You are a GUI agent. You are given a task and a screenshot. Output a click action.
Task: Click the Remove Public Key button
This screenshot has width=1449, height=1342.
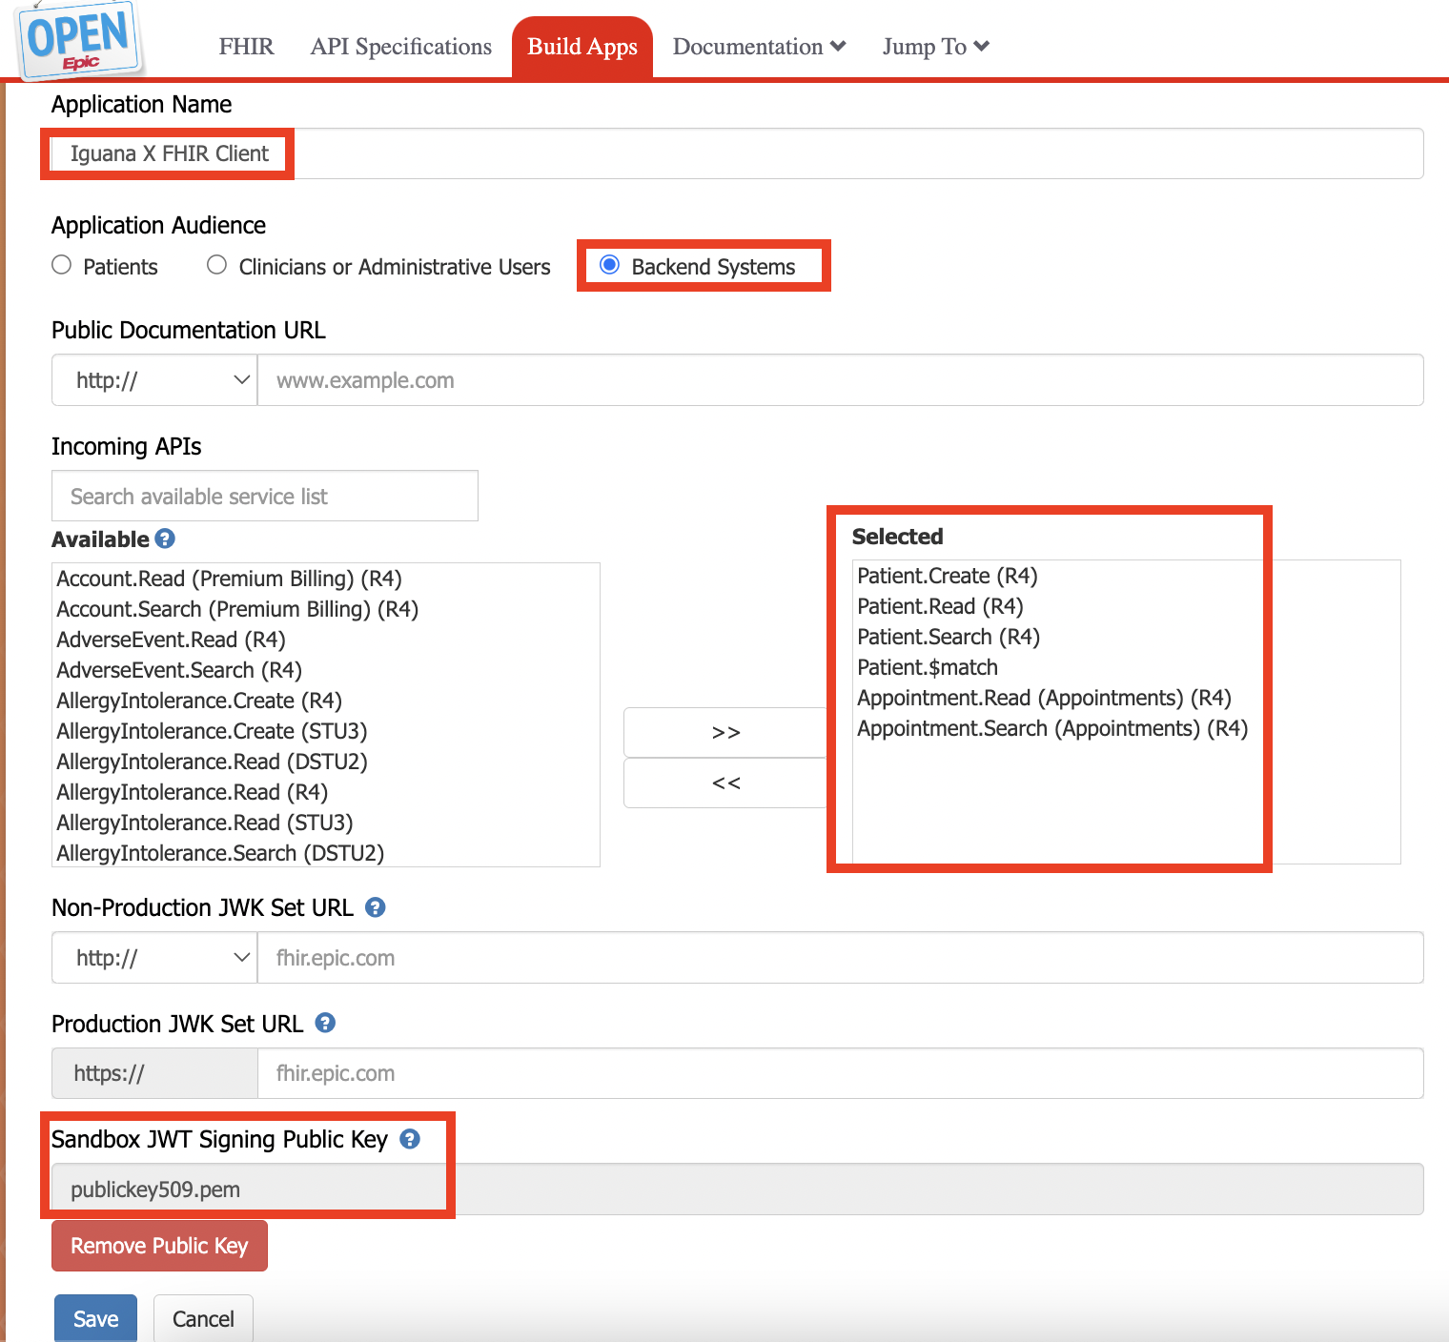[159, 1246]
